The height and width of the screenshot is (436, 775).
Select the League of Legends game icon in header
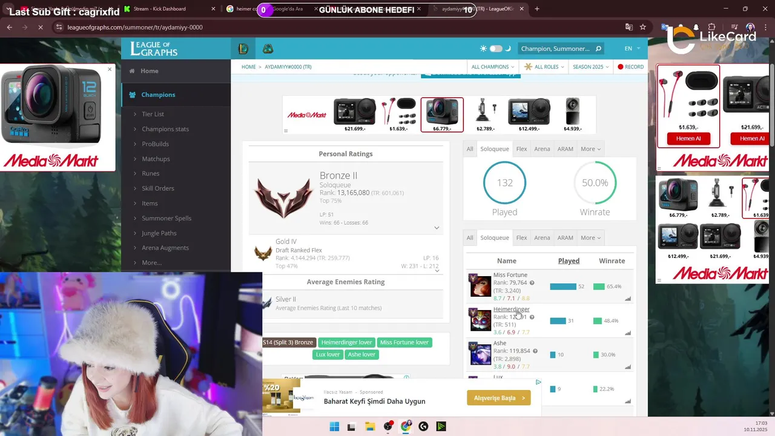(243, 48)
